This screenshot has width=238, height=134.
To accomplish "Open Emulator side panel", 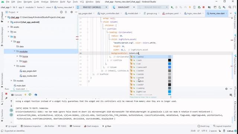I will tap(235, 92).
